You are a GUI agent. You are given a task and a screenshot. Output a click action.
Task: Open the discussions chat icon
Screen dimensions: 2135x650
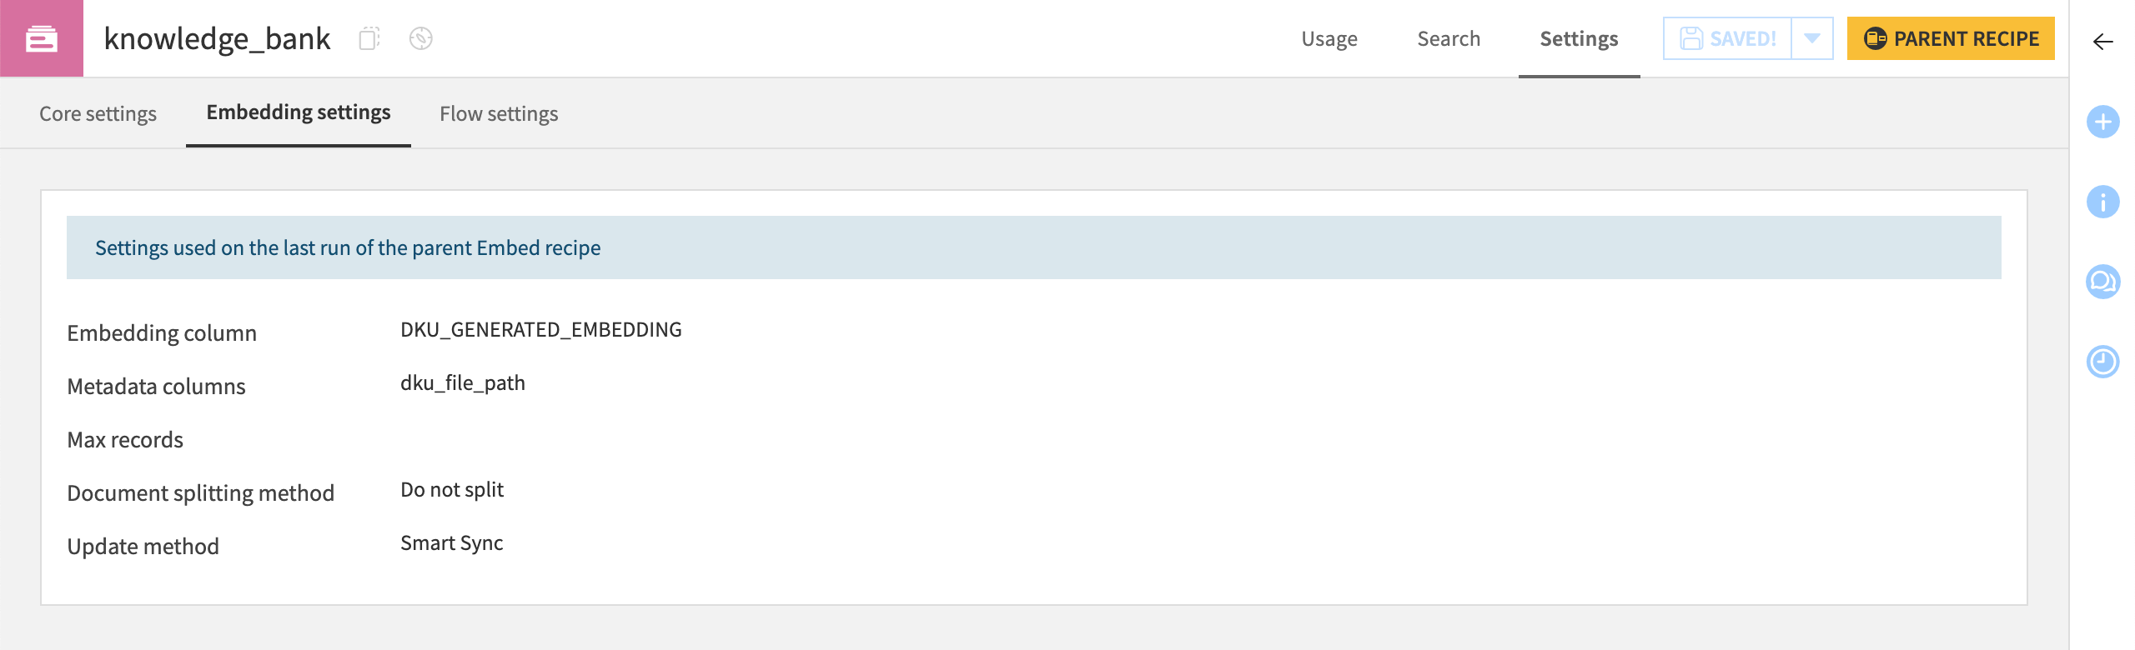(x=2102, y=282)
